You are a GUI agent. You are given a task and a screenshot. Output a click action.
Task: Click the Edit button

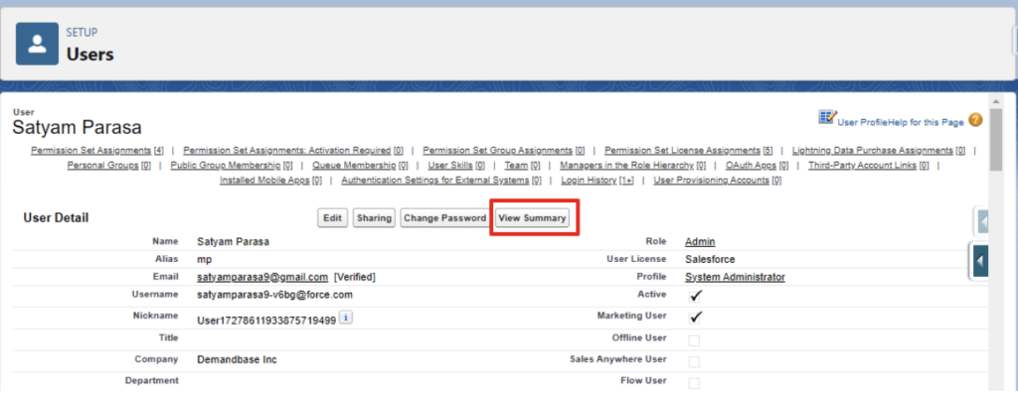332,218
